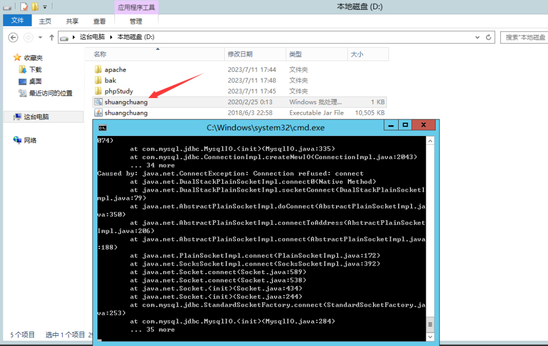Open the apache folder
Image resolution: width=548 pixels, height=346 pixels.
(x=115, y=70)
